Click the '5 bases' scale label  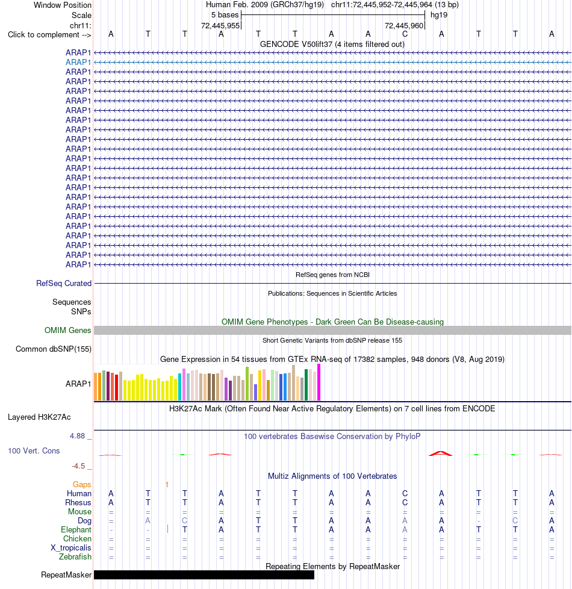pos(225,15)
